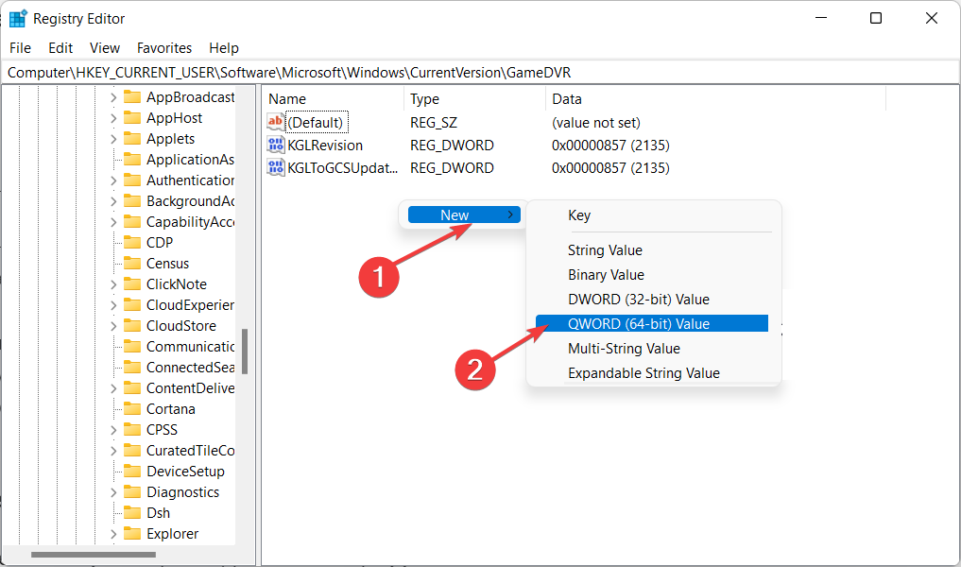Image resolution: width=961 pixels, height=567 pixels.
Task: Click the ContentDelive folder icon
Action: pos(131,388)
